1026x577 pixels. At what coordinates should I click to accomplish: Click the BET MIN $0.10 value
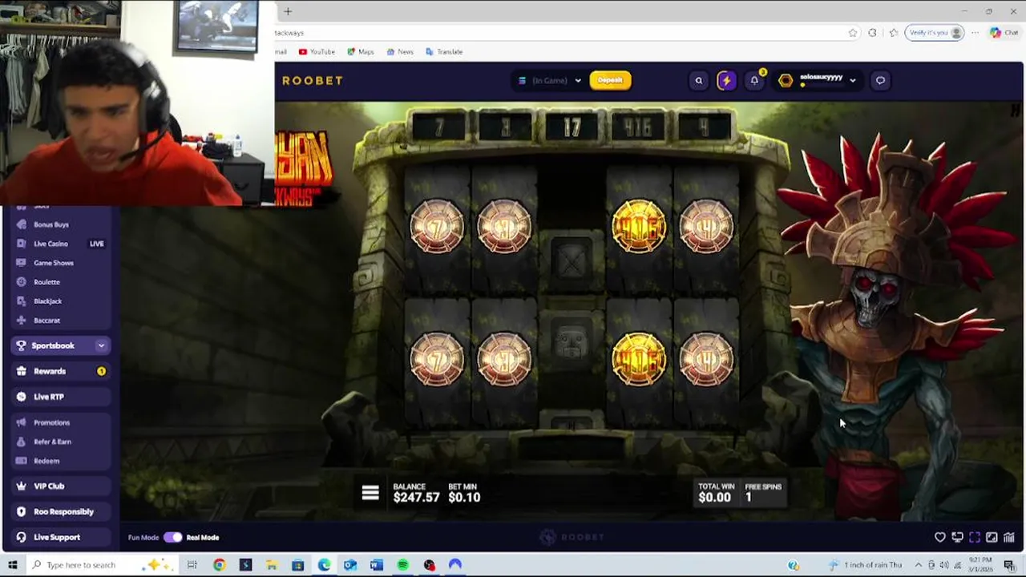click(x=464, y=497)
